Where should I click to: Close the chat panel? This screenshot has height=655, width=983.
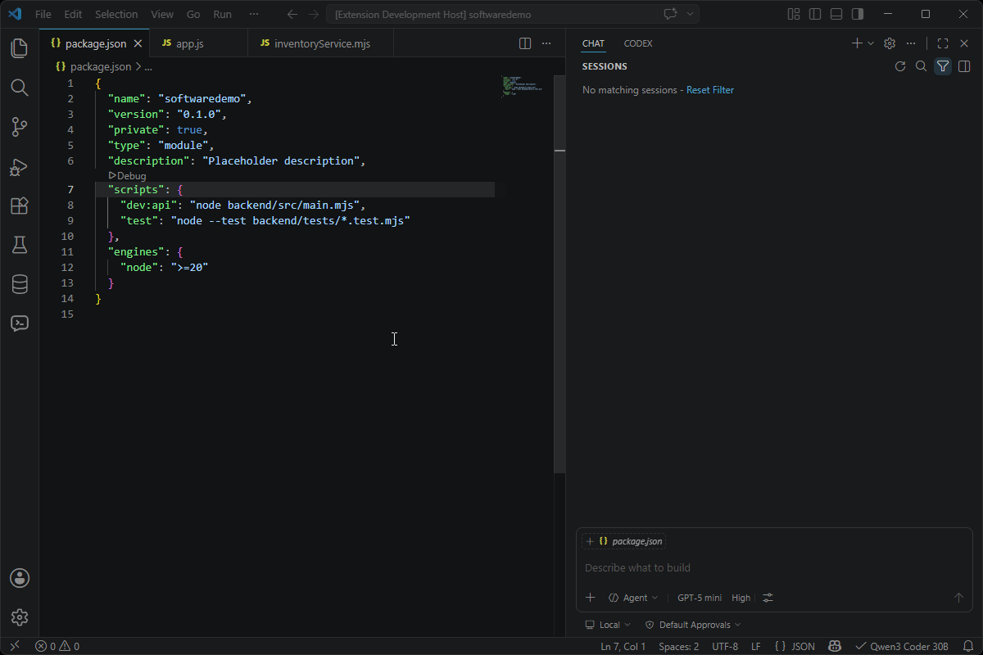pyautogui.click(x=964, y=43)
